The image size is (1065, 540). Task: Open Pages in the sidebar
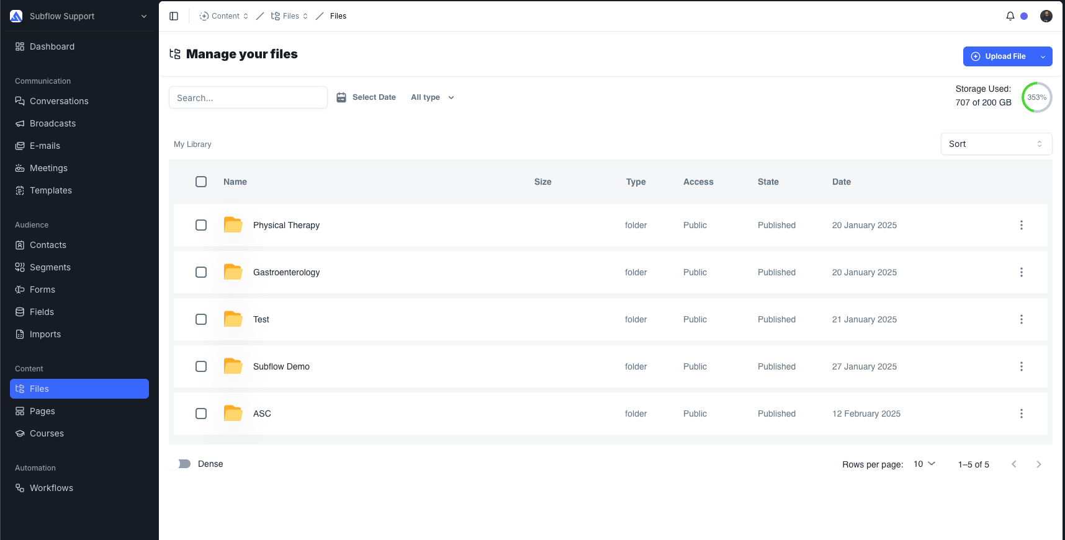(79, 411)
